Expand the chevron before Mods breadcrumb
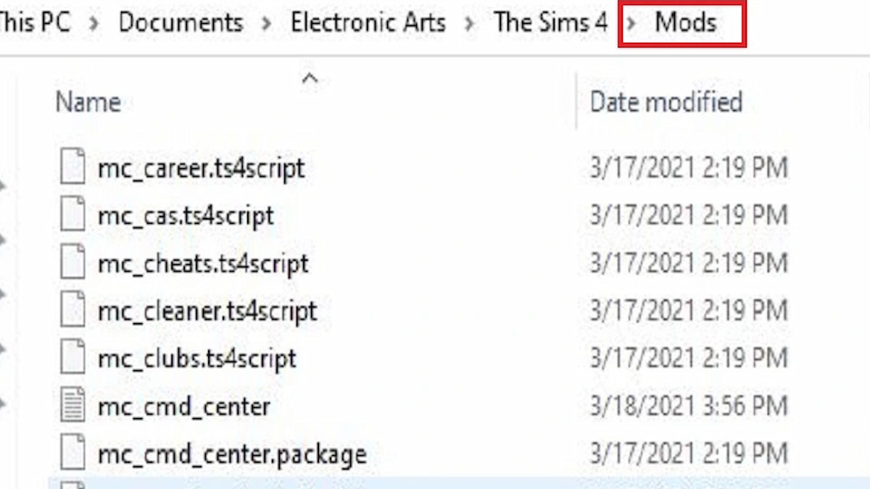Image resolution: width=870 pixels, height=489 pixels. 631,23
